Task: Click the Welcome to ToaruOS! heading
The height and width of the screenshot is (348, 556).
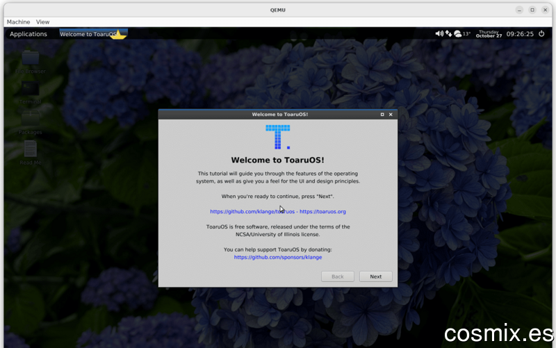Action: [277, 160]
